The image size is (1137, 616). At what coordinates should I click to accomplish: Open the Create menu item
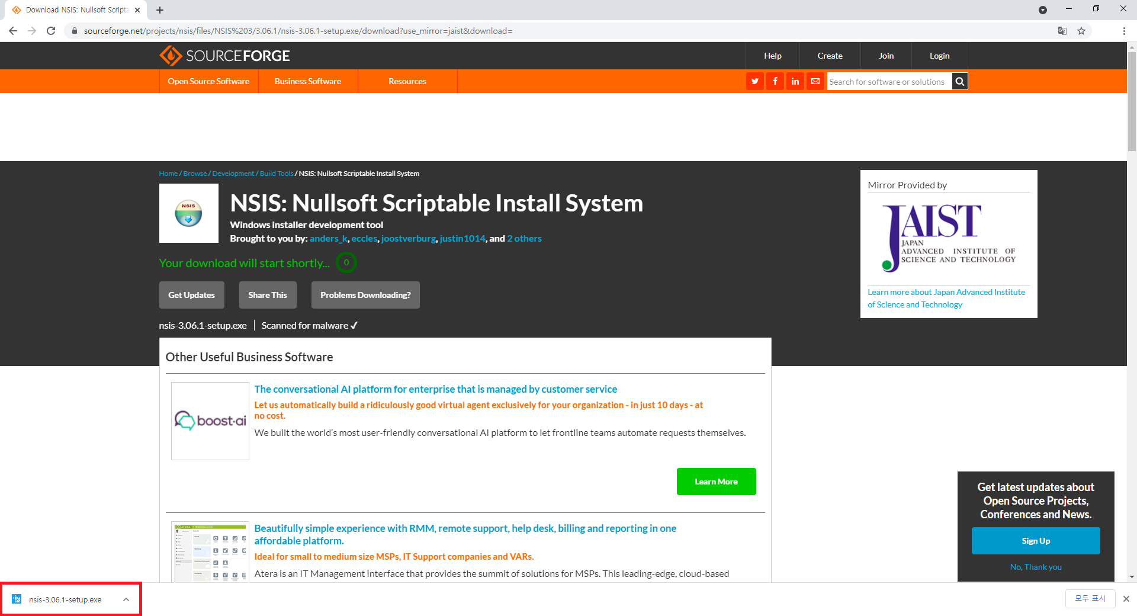(x=830, y=56)
